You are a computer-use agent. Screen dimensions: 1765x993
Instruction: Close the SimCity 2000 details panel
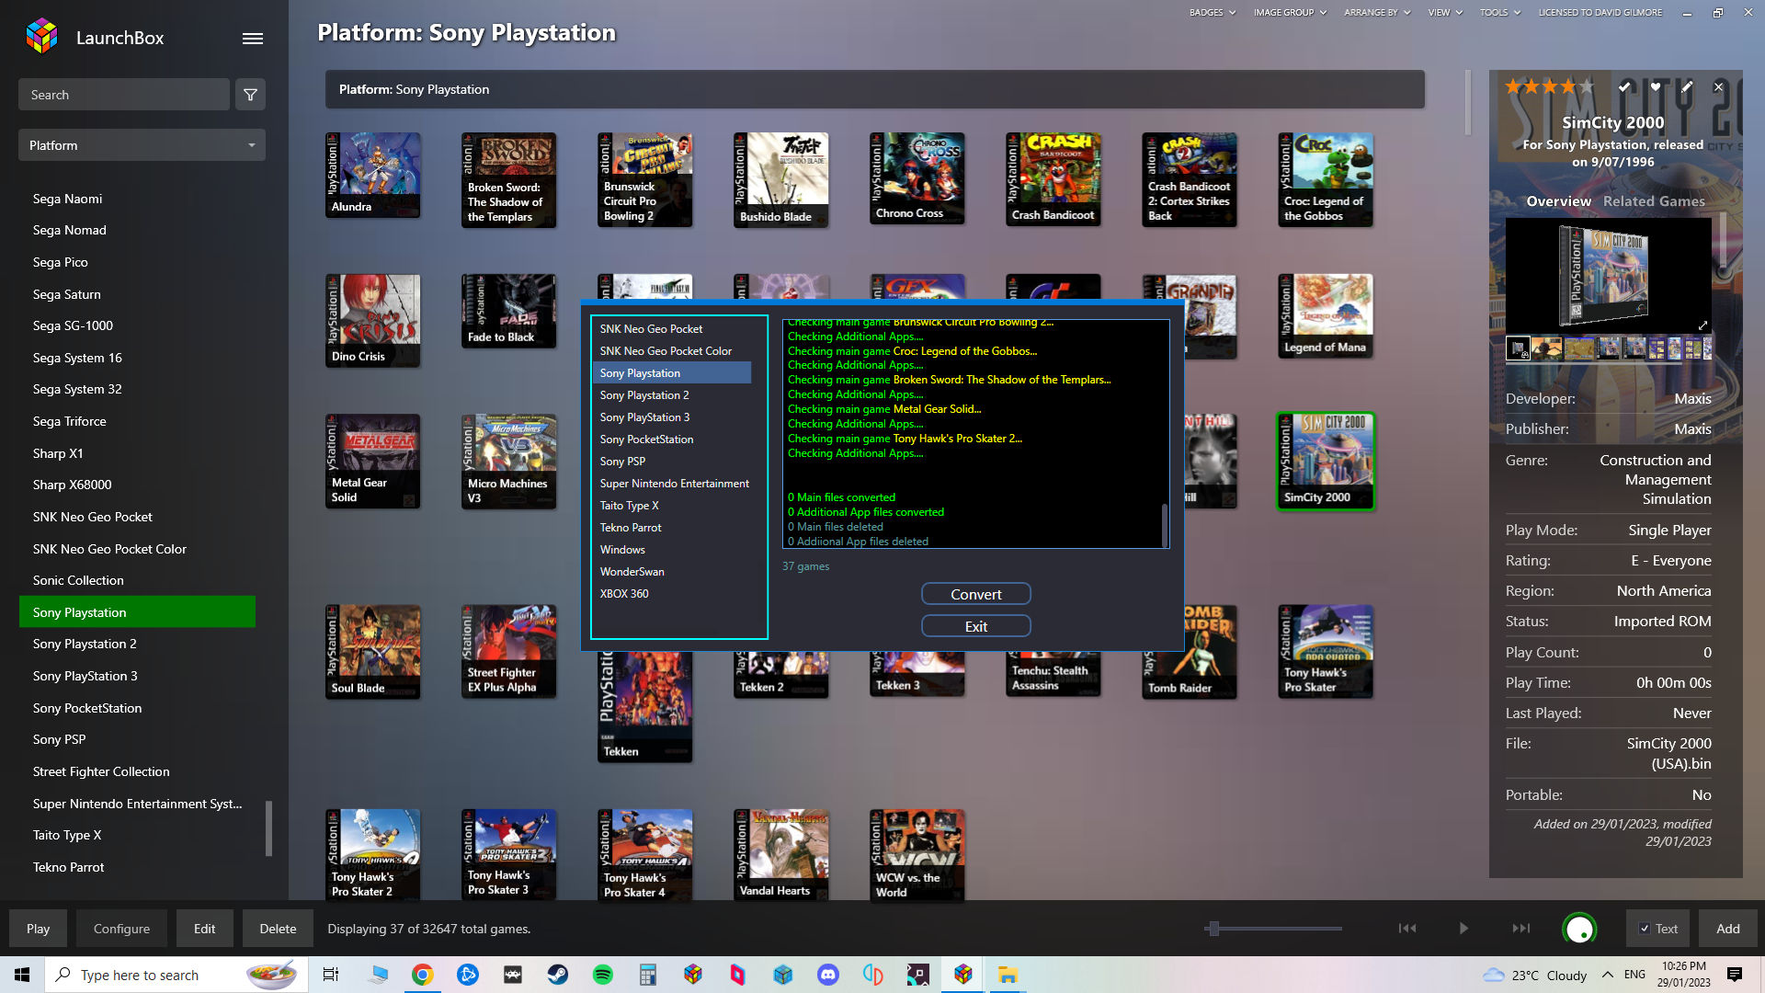1718,86
